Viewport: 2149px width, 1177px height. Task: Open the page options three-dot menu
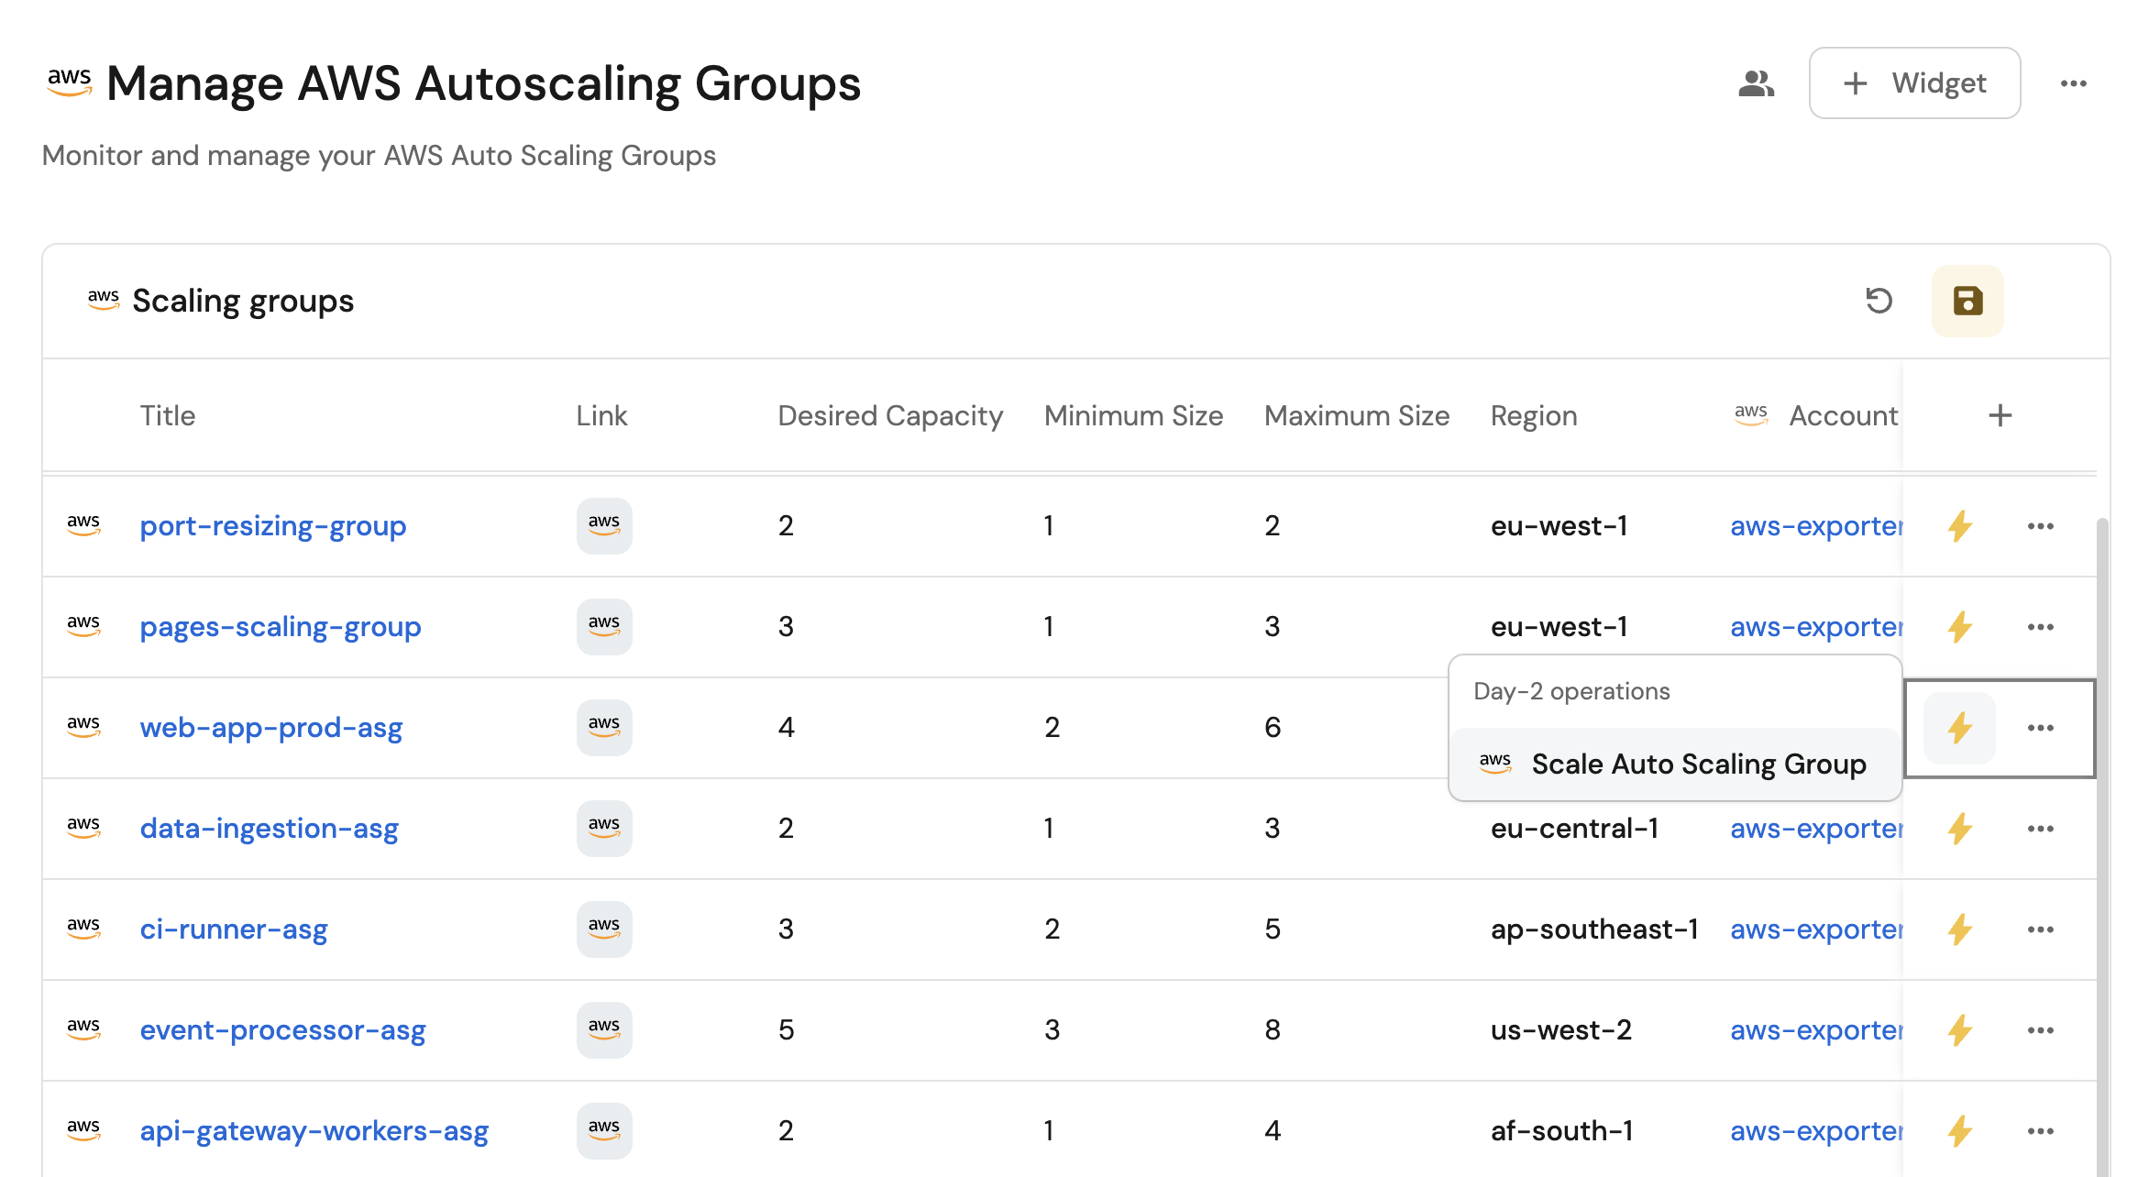[2073, 83]
